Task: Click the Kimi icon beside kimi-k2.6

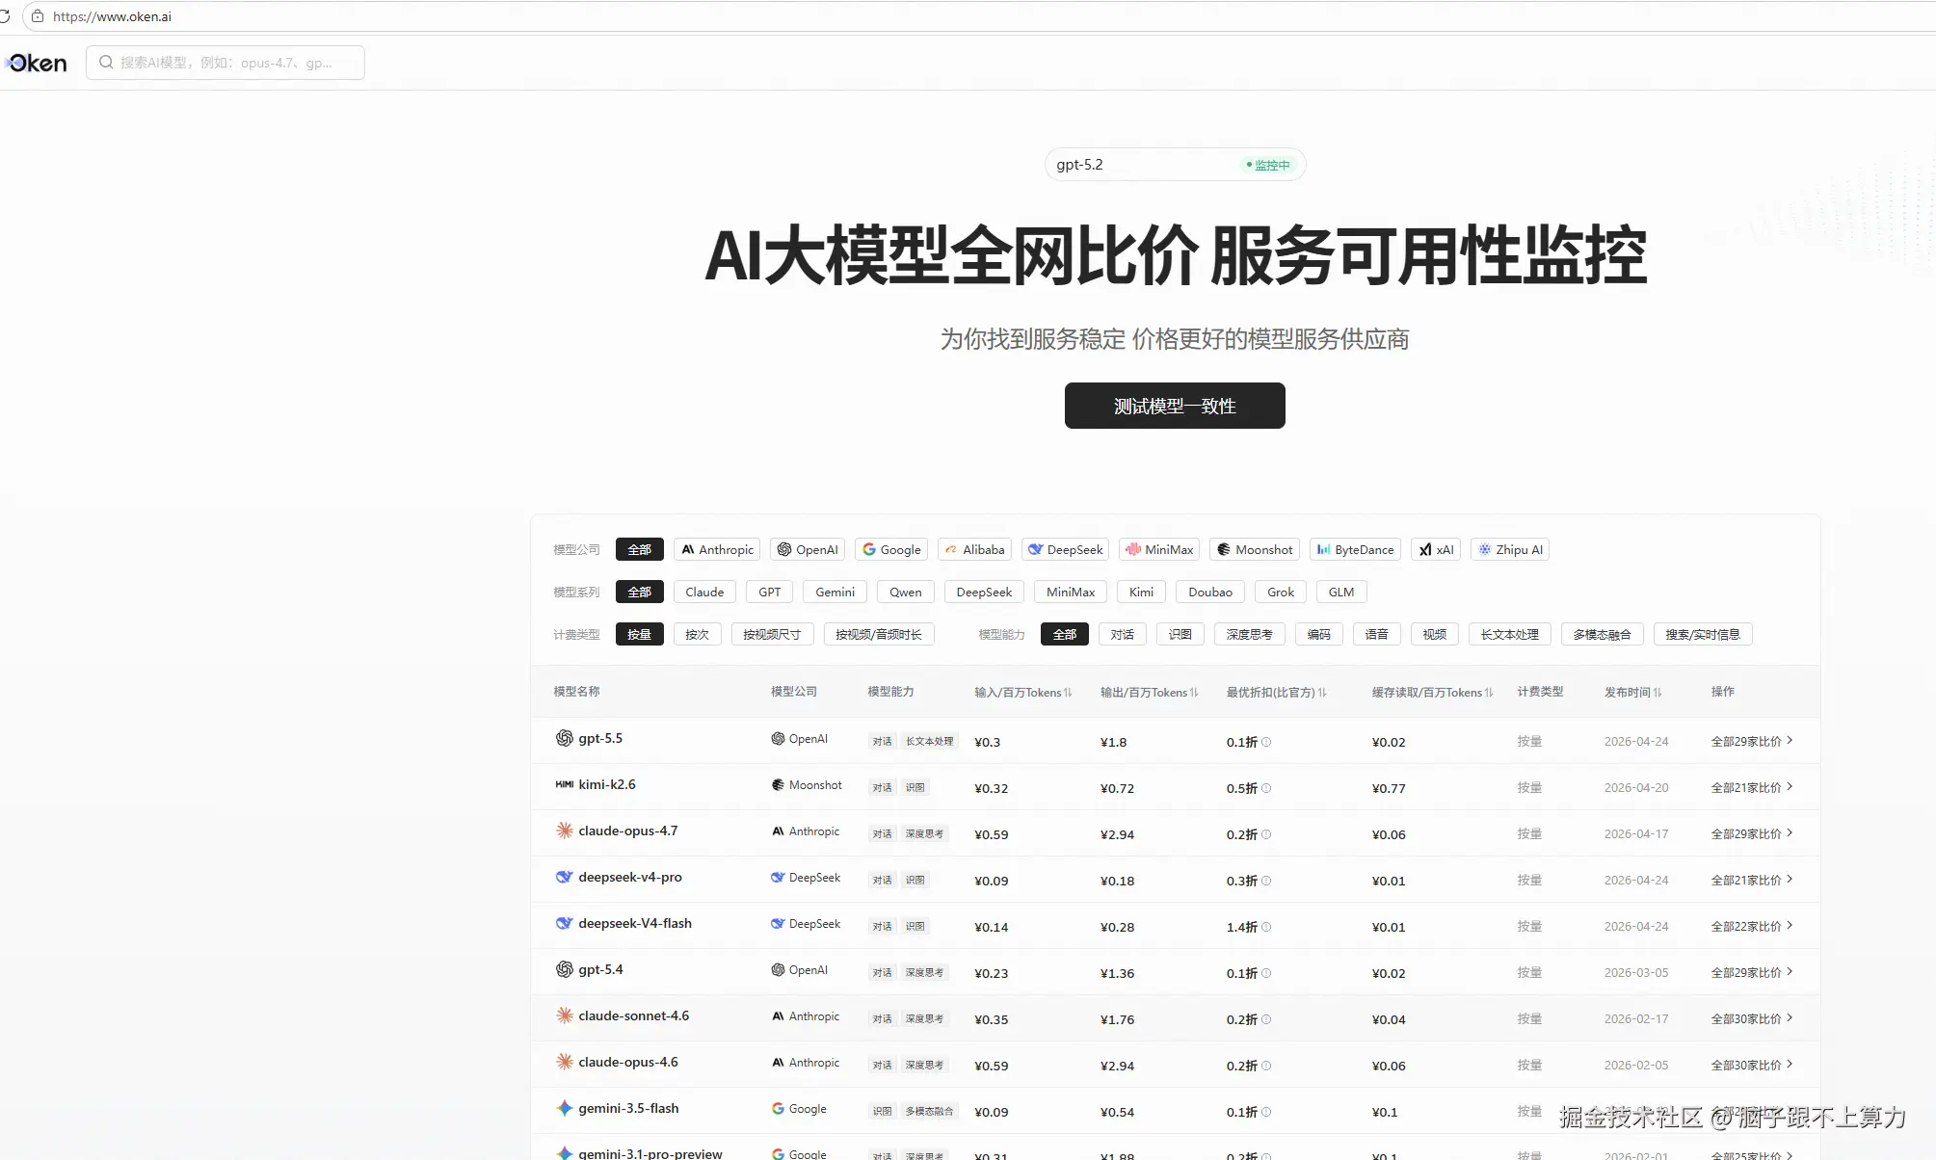Action: [565, 784]
